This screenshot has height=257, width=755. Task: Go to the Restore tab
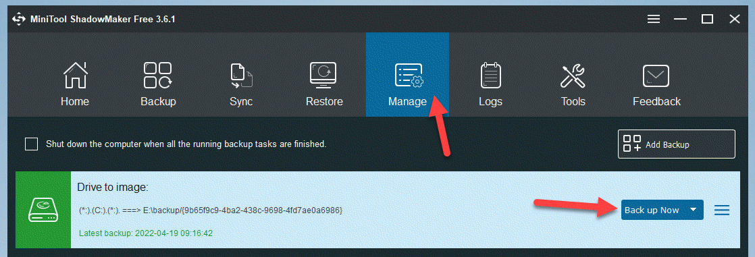point(324,84)
